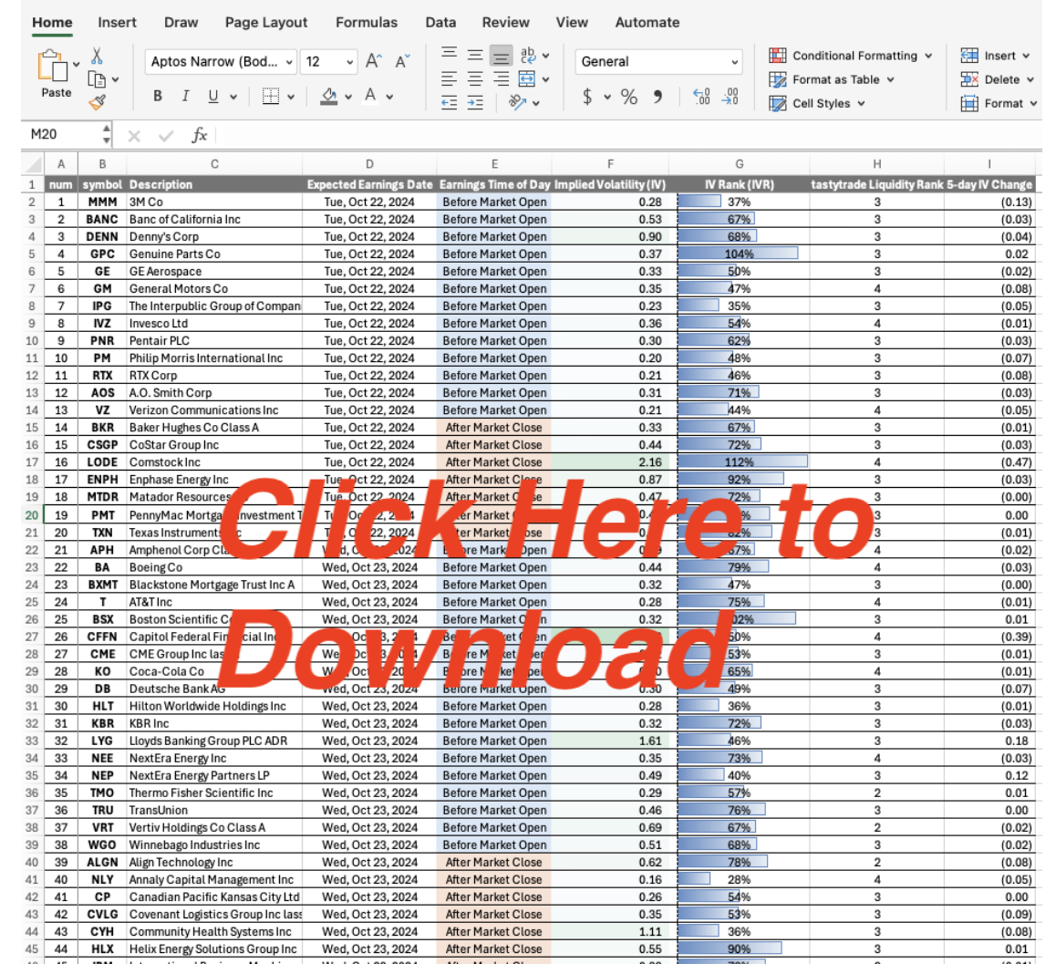Select the GPC symbol cell
1056x974 pixels.
(x=102, y=254)
